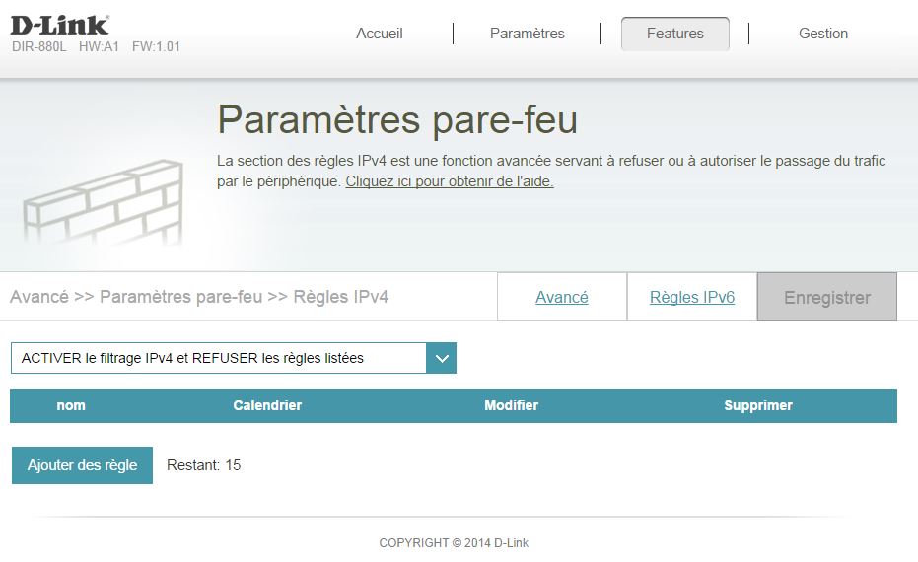Switch to the Gestion menu
The width and height of the screenshot is (918, 562).
coord(822,34)
